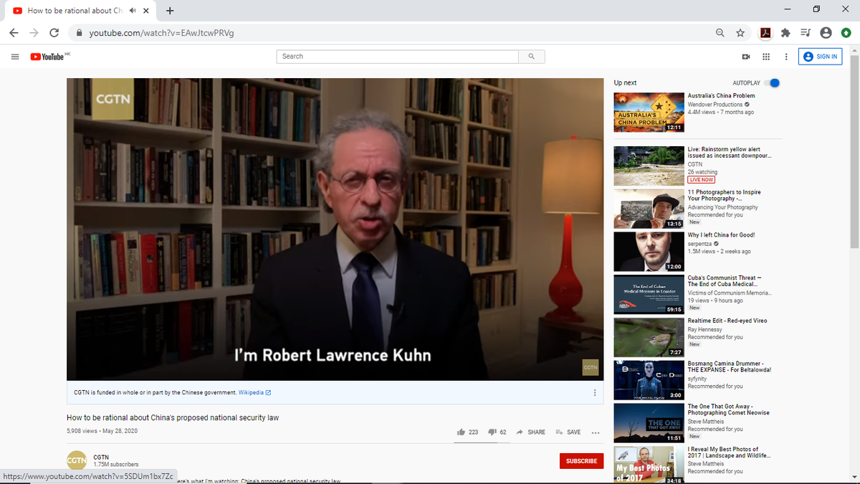Open 'Bosmang Camina Drummer' video thumbnail
The image size is (860, 484).
649,380
